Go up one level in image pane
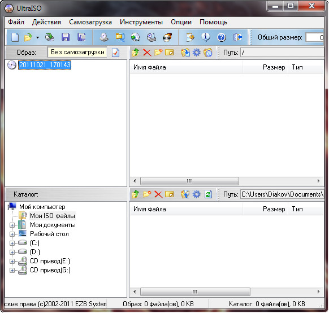 [136, 53]
